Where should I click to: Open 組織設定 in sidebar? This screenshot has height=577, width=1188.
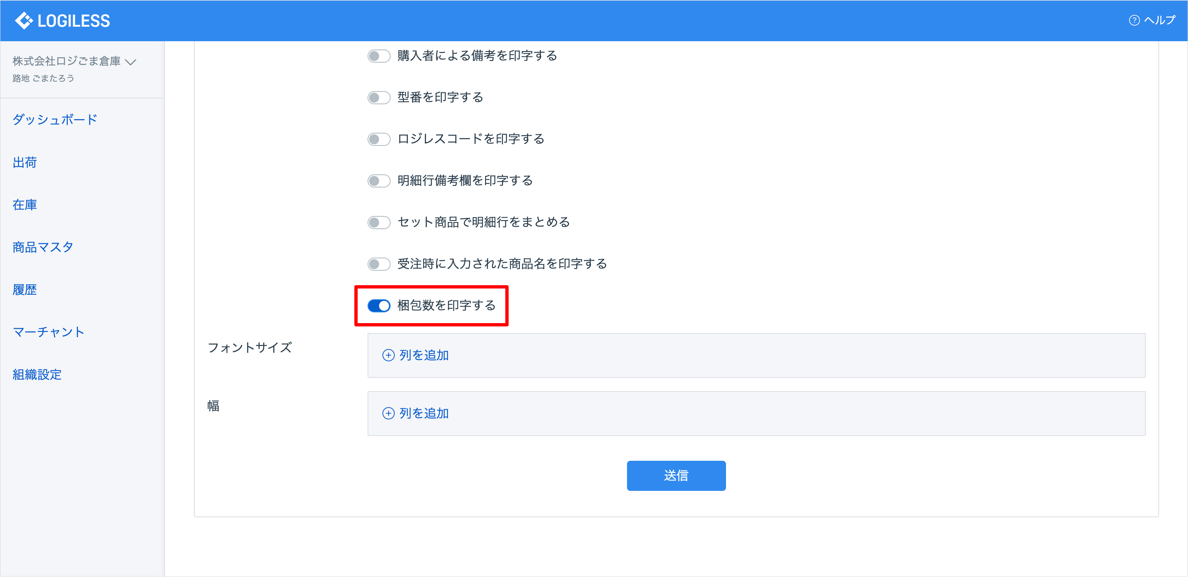37,375
